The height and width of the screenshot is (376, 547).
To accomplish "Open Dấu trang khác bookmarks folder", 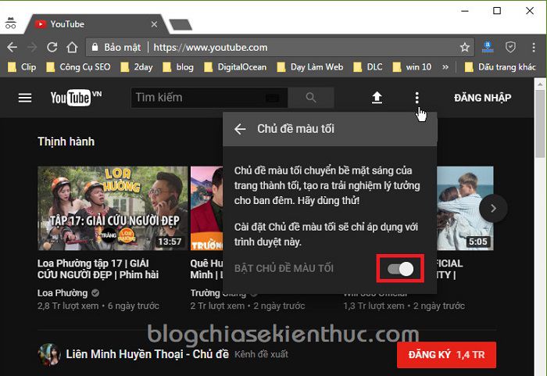I will tap(501, 66).
